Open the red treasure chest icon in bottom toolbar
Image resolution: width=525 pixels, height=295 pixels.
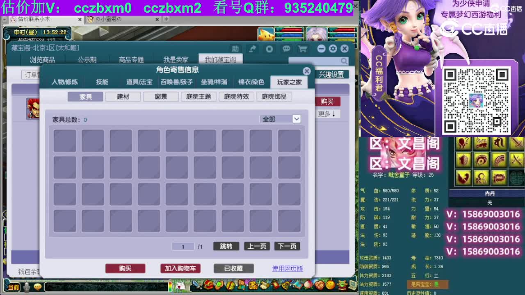click(x=208, y=284)
